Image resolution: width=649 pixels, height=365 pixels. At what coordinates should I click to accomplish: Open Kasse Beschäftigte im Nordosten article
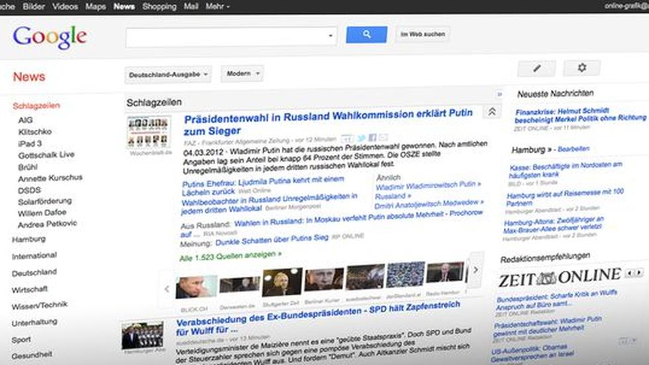tap(566, 170)
